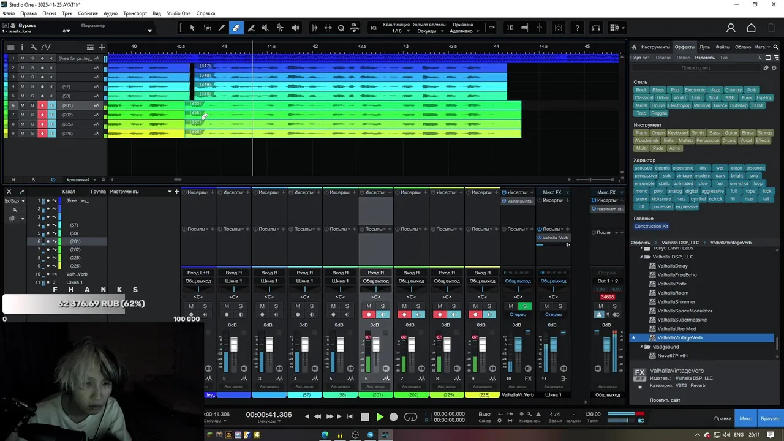Viewport: 784px width, 441px height.
Task: Toggle monitor on mixer channel 8
Action: click(x=454, y=314)
